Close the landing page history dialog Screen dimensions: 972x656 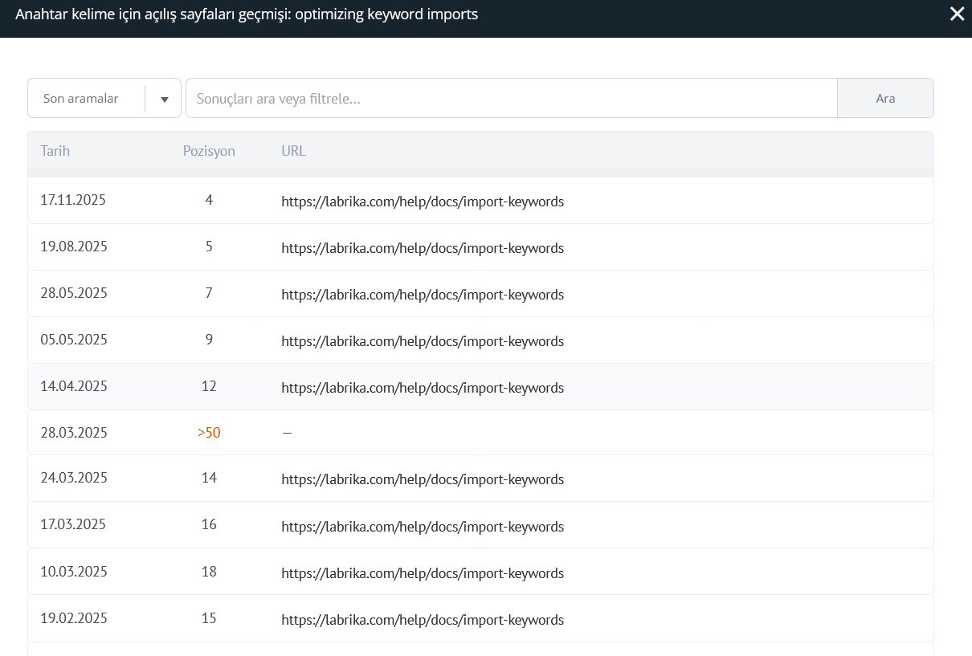coord(957,14)
